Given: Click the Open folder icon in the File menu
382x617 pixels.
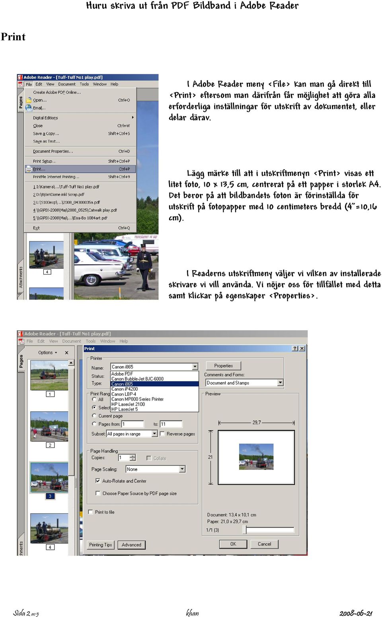Looking at the screenshot, I should (x=29, y=100).
